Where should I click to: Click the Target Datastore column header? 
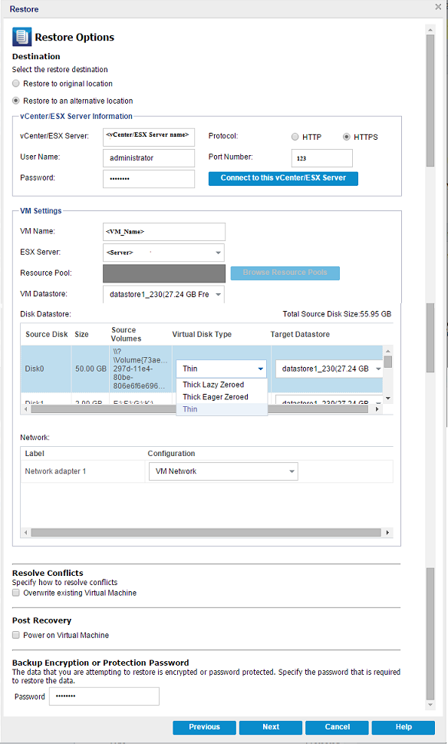(x=300, y=334)
